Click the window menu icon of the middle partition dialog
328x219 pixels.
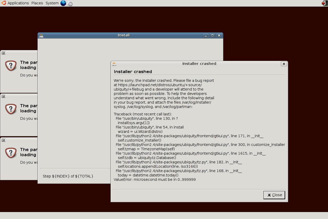coord(4,96)
